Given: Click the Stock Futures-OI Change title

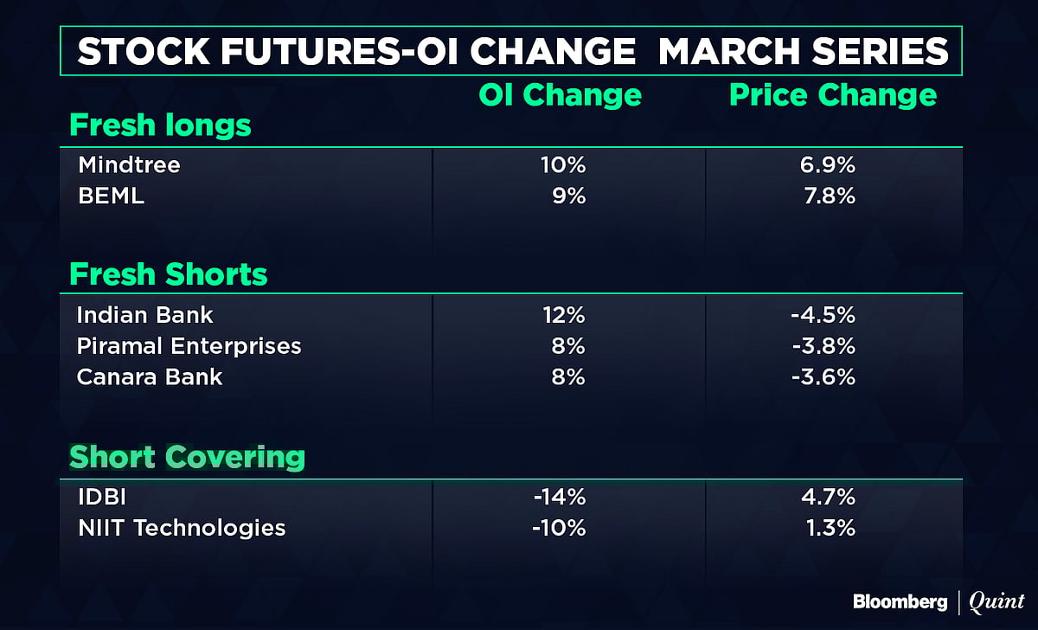Looking at the screenshot, I should [x=513, y=51].
